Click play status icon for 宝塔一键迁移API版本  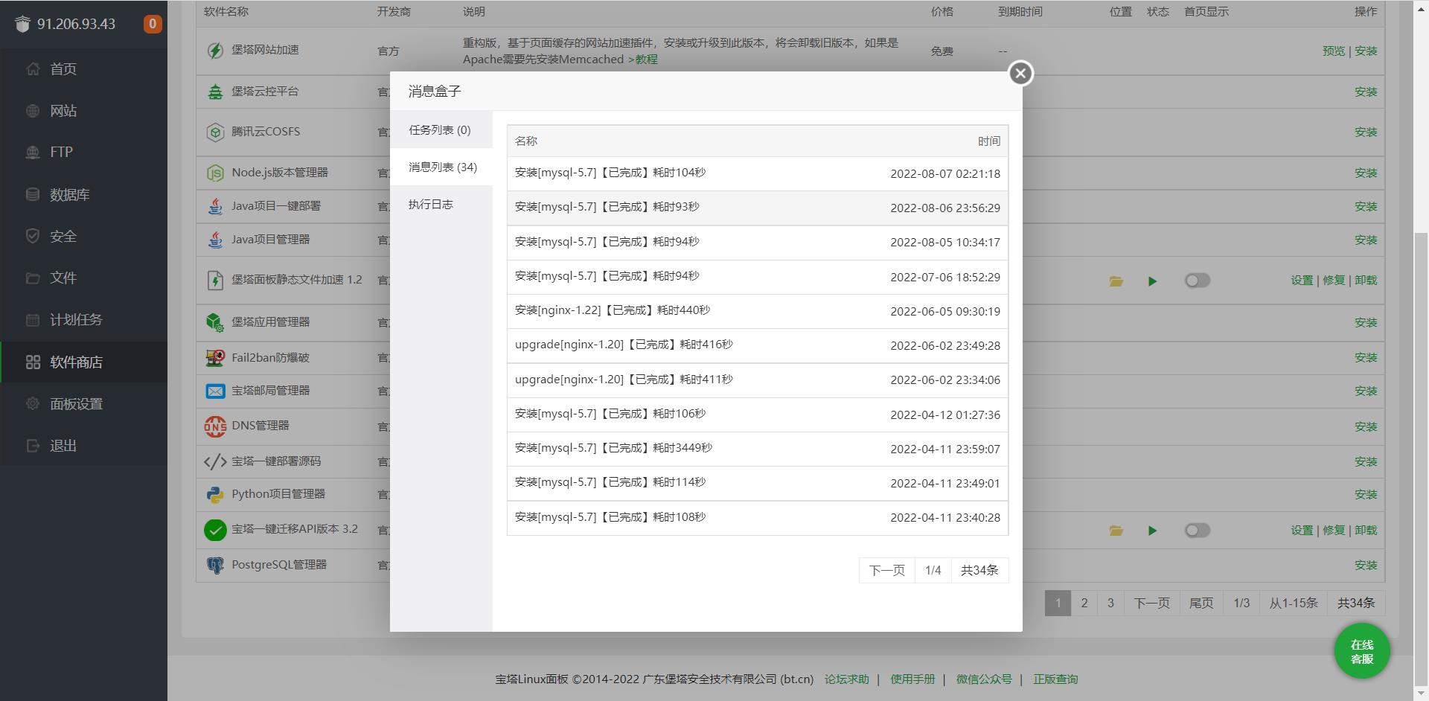pos(1152,531)
